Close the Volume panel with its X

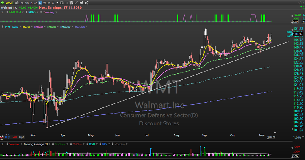coord(2,144)
